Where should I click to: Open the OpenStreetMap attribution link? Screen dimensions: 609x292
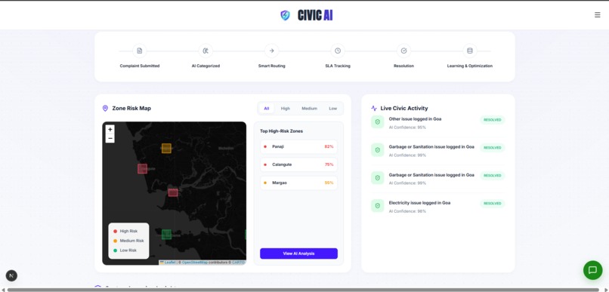tap(195, 263)
